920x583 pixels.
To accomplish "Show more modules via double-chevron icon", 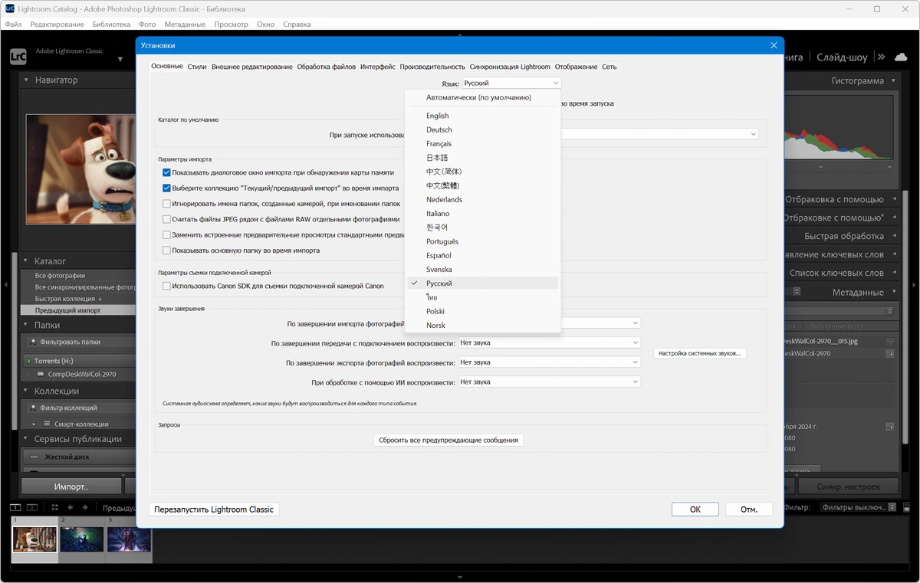I will click(881, 57).
